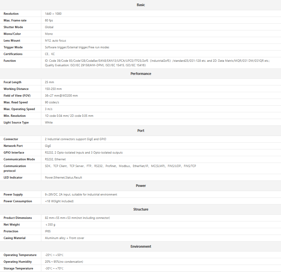
Task: Select the Storage Temperature row label
Action: click(x=18, y=268)
